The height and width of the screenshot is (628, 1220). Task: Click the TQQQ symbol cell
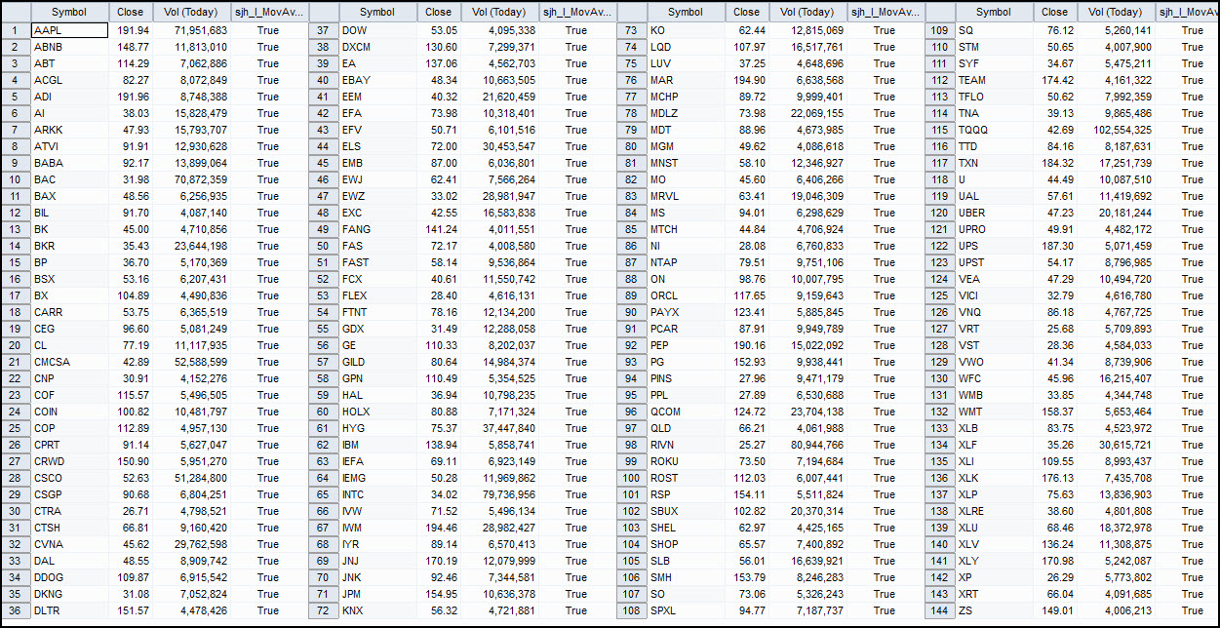pos(994,130)
